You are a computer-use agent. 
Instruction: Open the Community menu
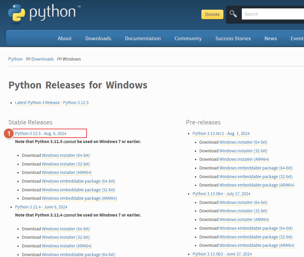pyautogui.click(x=188, y=38)
